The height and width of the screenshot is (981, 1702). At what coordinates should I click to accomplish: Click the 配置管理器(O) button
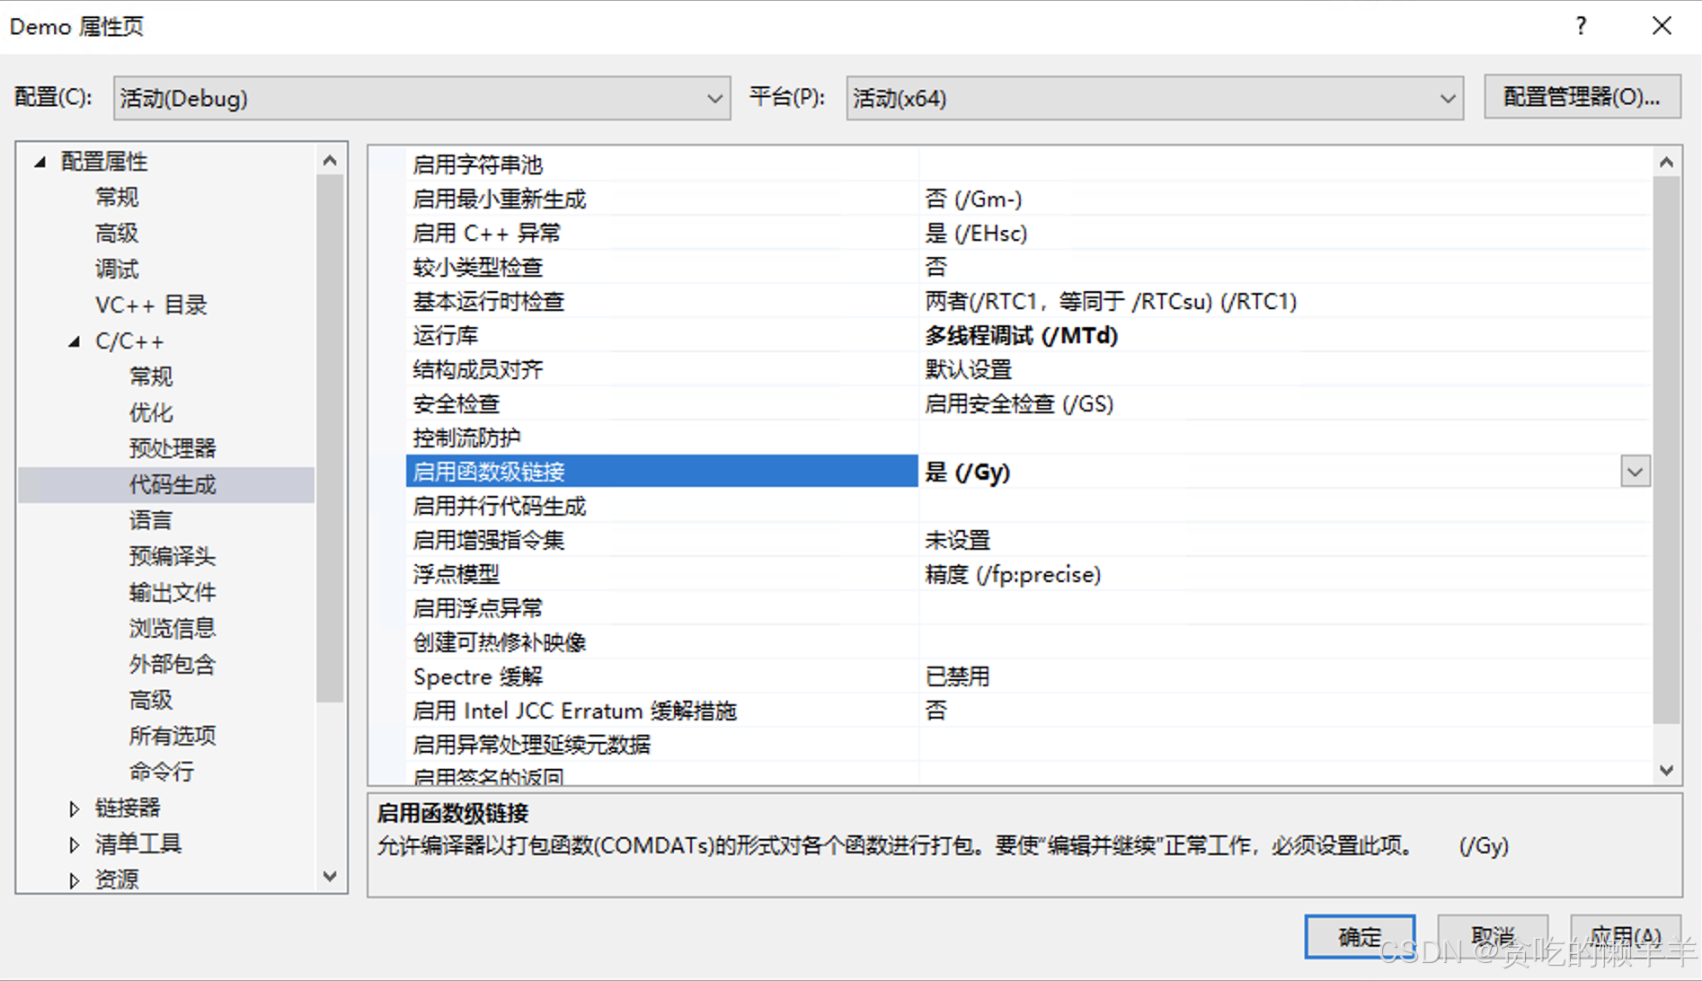click(x=1582, y=97)
